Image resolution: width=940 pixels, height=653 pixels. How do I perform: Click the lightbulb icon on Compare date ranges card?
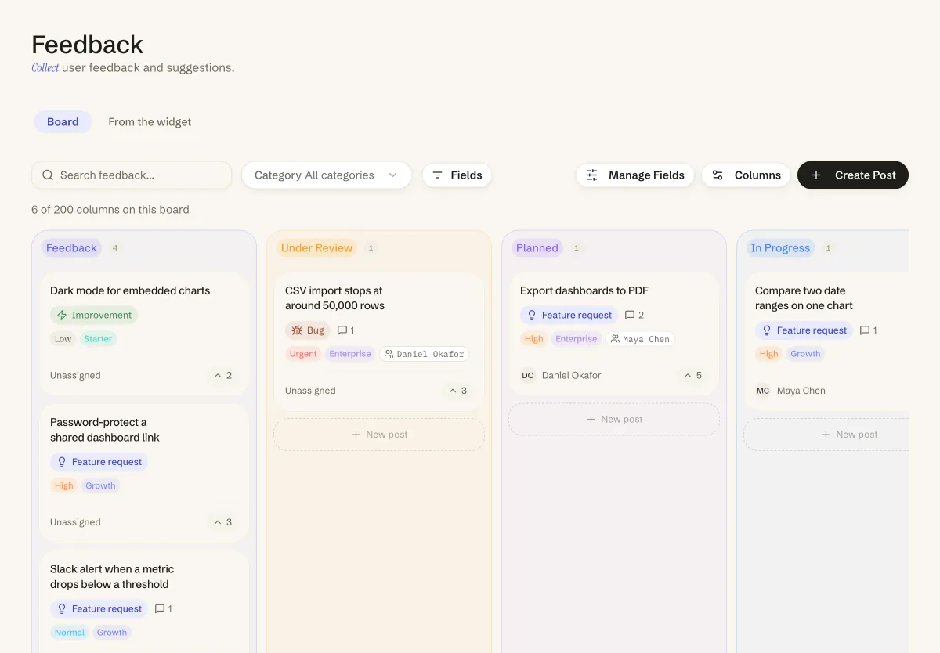(767, 330)
